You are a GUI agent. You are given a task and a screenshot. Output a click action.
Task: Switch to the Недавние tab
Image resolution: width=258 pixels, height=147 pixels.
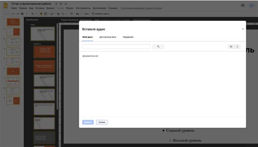[128, 37]
